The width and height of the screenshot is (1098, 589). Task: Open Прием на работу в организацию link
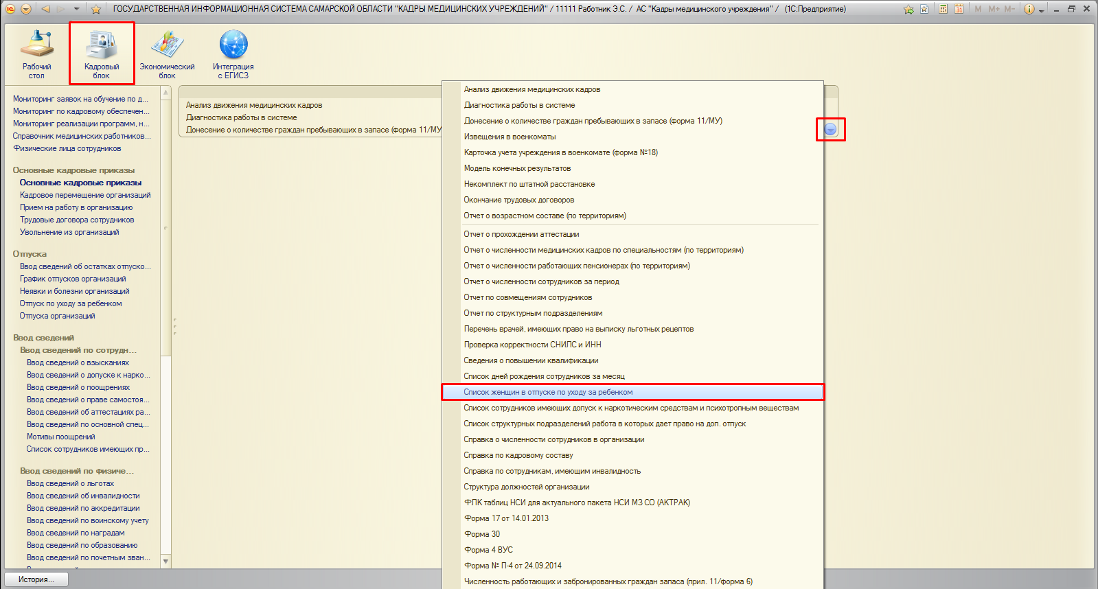(76, 207)
